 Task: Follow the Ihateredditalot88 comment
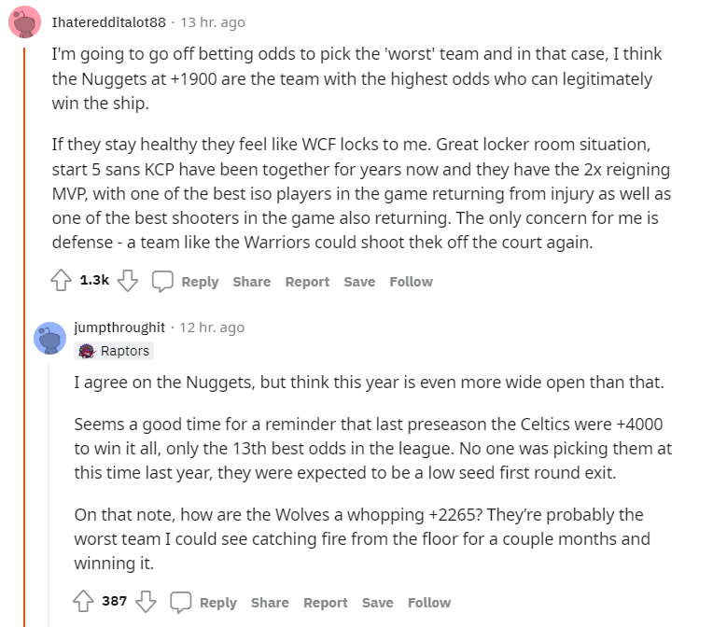[412, 282]
